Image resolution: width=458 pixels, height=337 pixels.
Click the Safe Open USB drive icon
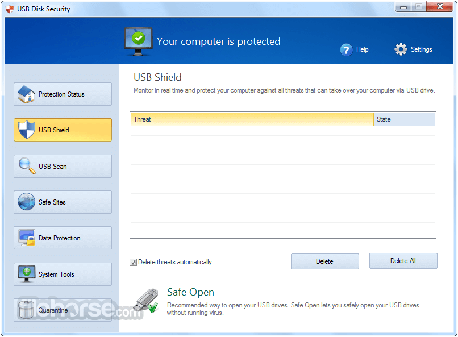pos(146,301)
